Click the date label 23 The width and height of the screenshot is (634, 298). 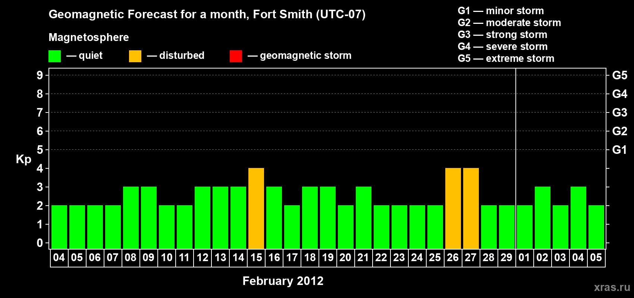399,258
